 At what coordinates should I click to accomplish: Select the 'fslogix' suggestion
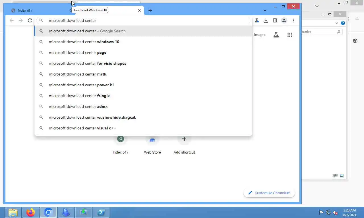tap(143, 96)
